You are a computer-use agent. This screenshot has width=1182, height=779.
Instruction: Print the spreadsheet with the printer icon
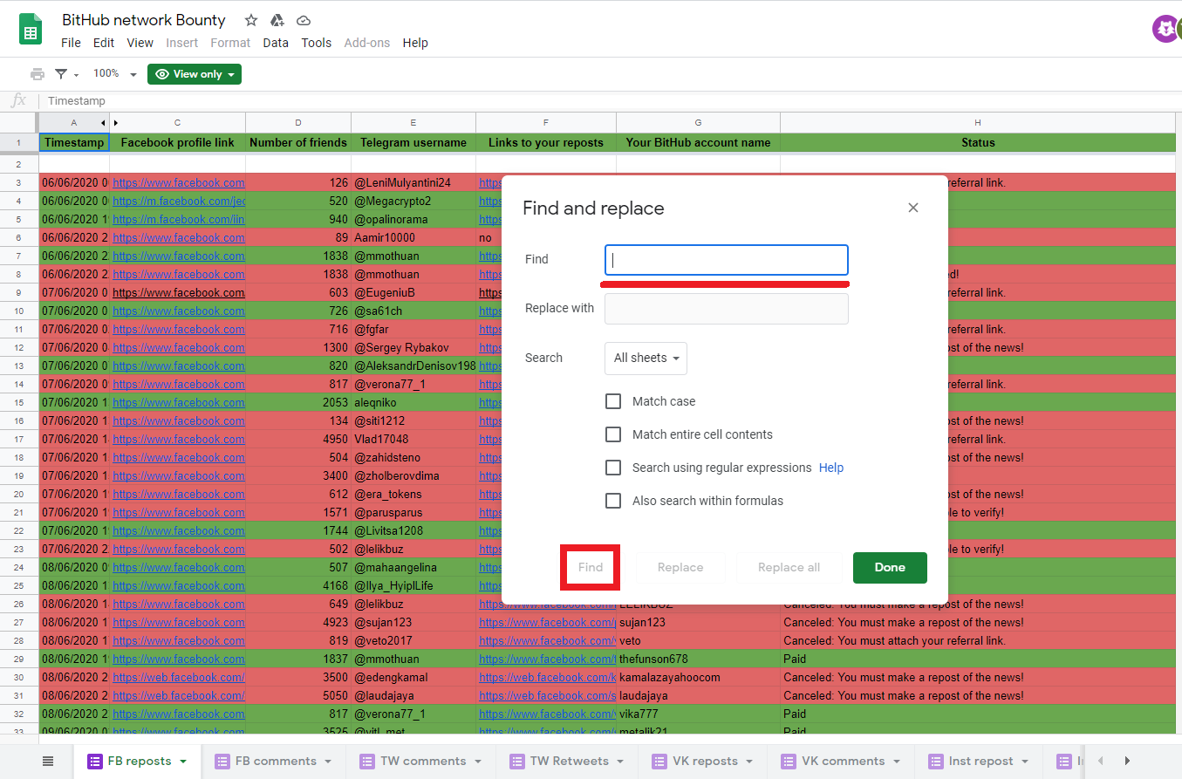38,74
